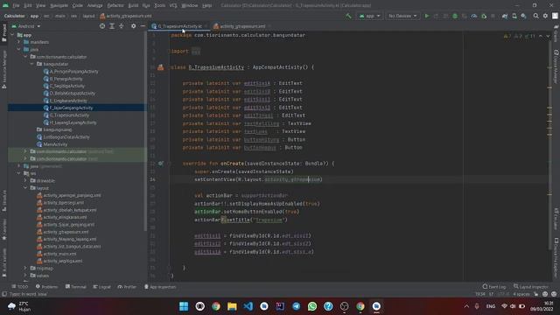This screenshot has width=560, height=315.
Task: Open the Problems tool window
Action: (46, 287)
